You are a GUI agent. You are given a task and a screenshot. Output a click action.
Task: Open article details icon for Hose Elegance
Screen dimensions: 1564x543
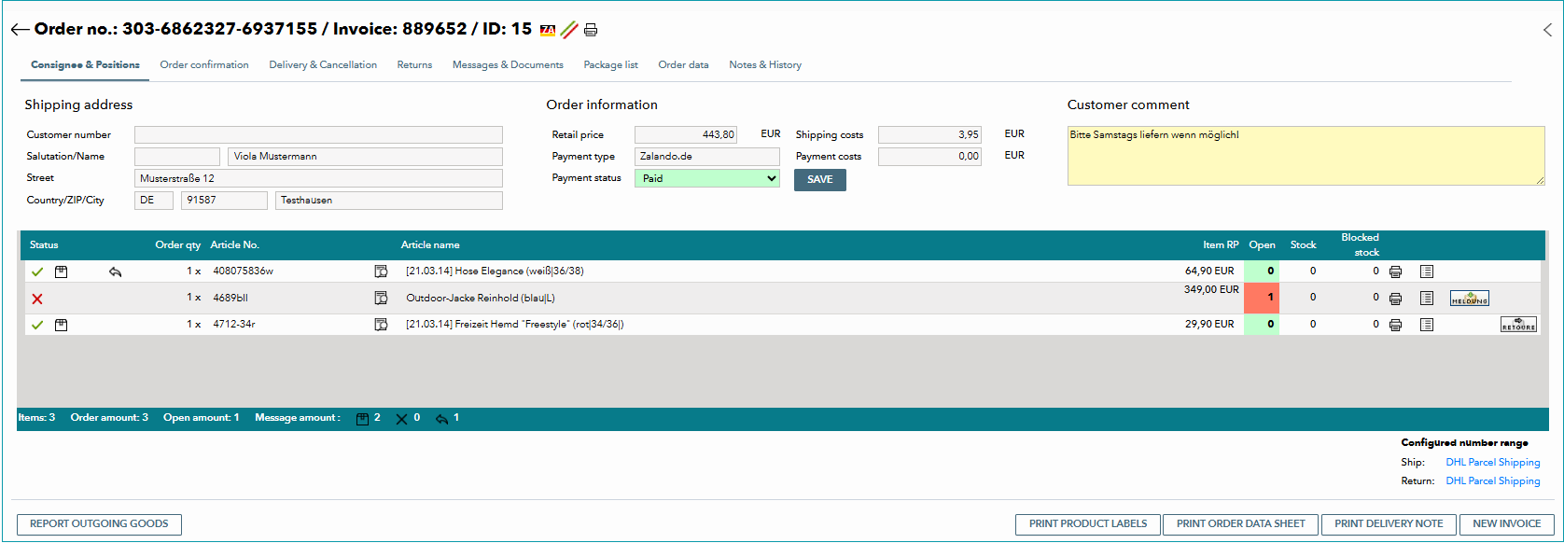pos(381,271)
